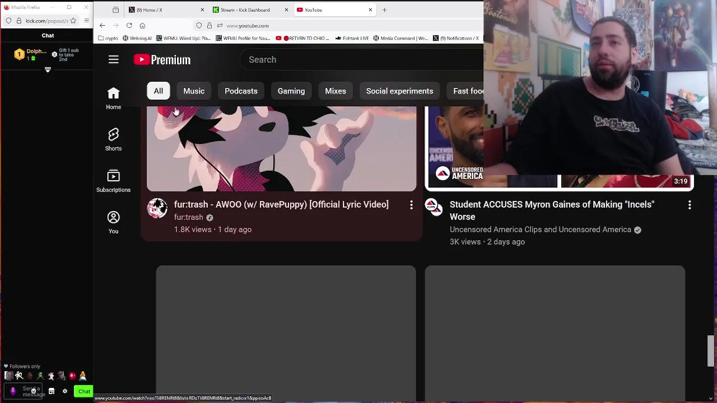717x403 pixels.
Task: Open Kick chat shop icon
Action: 52,391
